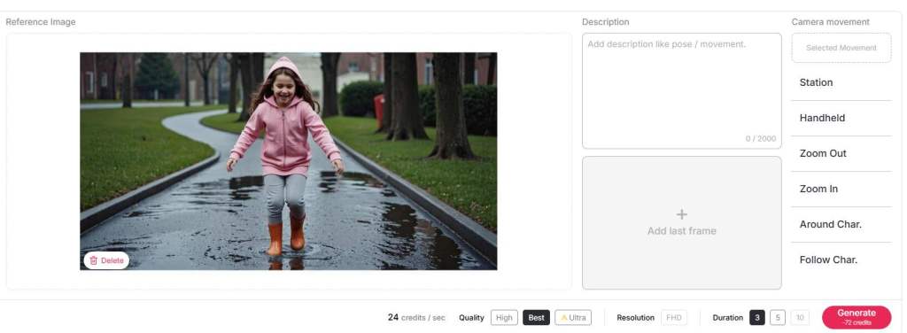Screen dimensions: 907x333
Task: Click the Generate button
Action: click(x=857, y=317)
